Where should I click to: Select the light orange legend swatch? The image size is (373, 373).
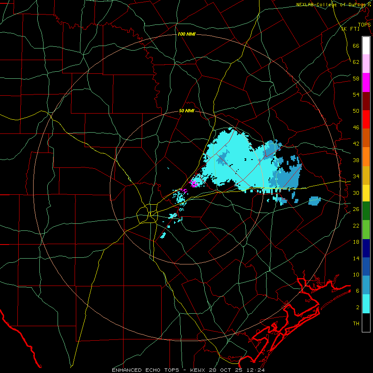click(366, 157)
